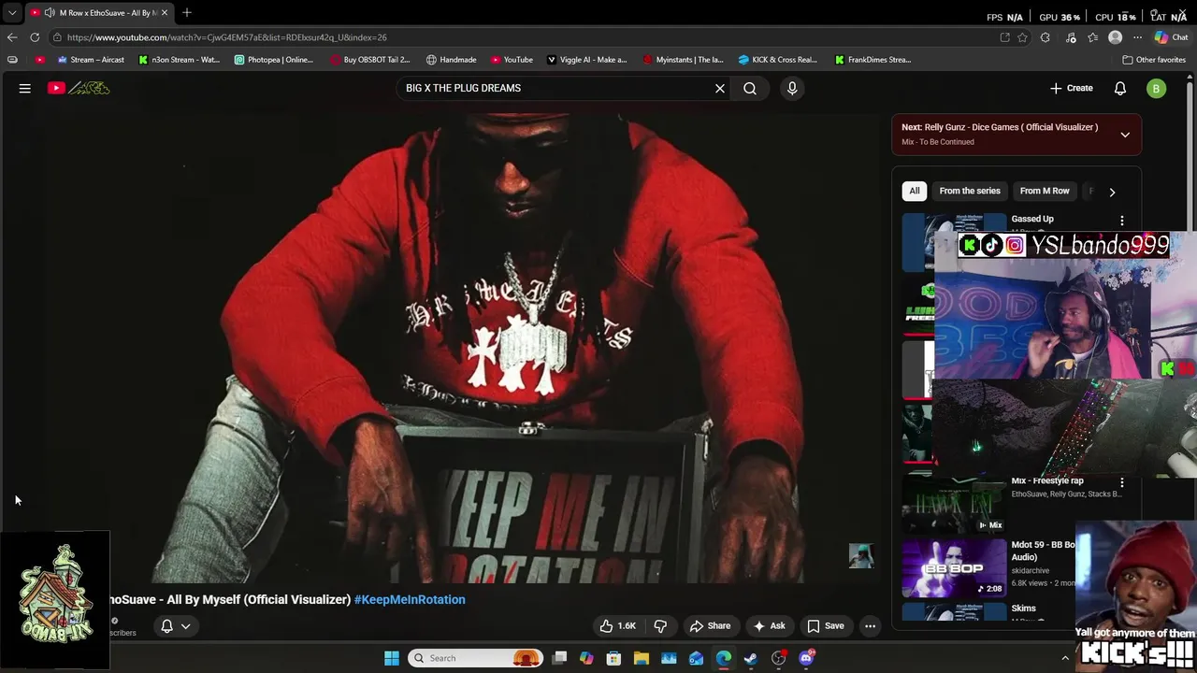Open the Photopea bookmark
The height and width of the screenshot is (673, 1197).
(x=274, y=60)
